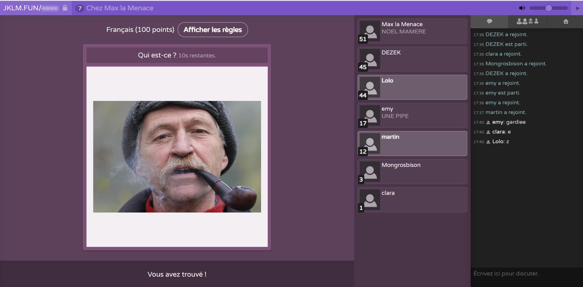
Task: Click the quiz photo of man with pipe
Action: tap(177, 157)
